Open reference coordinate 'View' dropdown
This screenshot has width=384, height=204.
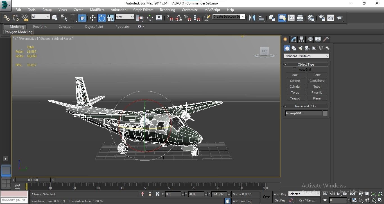[x=125, y=17]
